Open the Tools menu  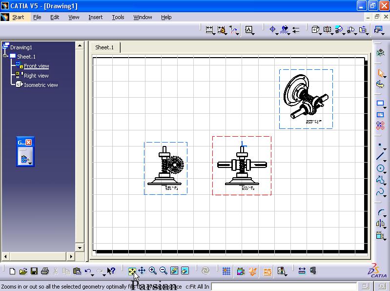pos(118,17)
